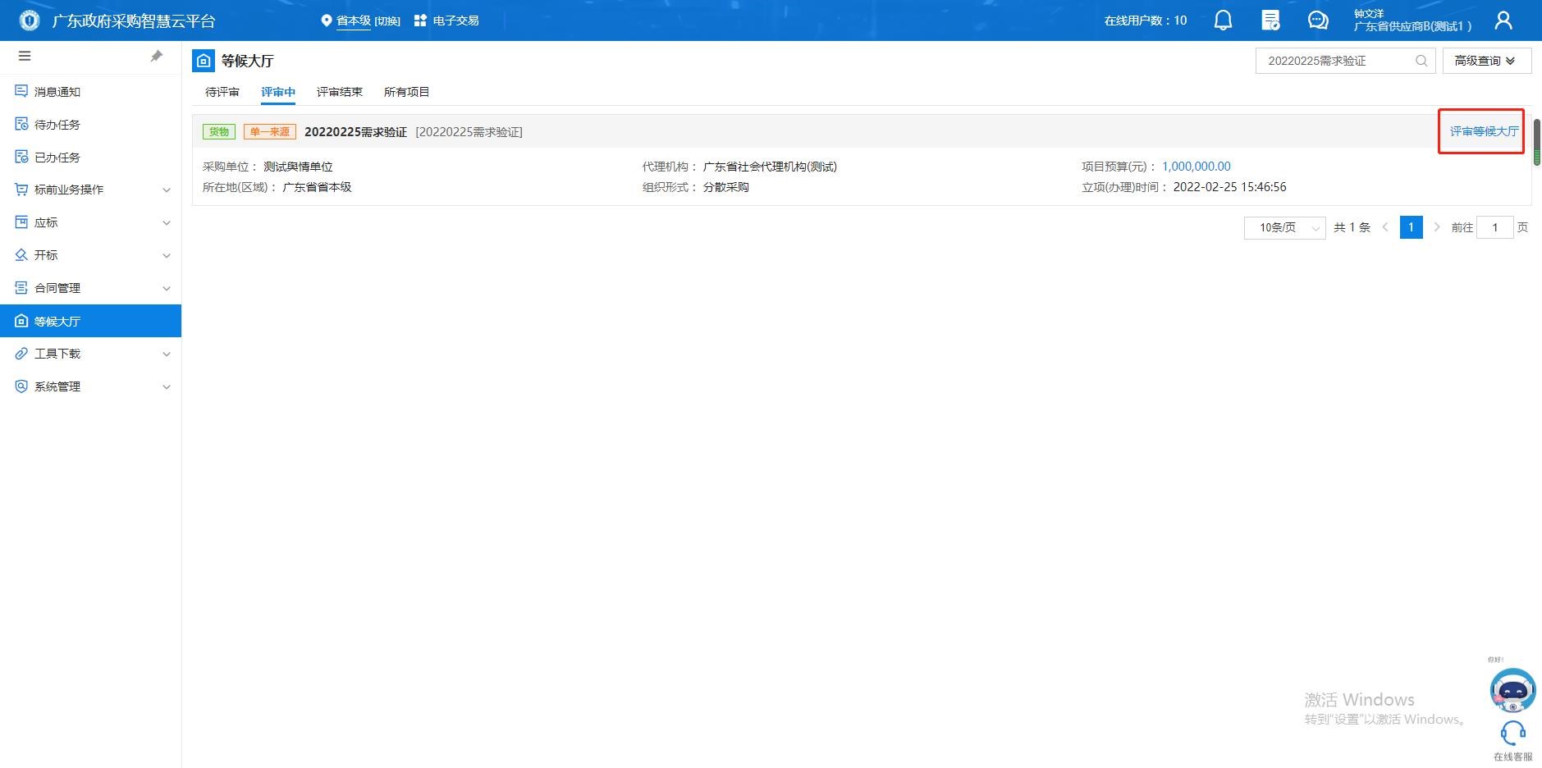The image size is (1542, 768).
Task: Click the green 货物 tag
Action: point(219,131)
